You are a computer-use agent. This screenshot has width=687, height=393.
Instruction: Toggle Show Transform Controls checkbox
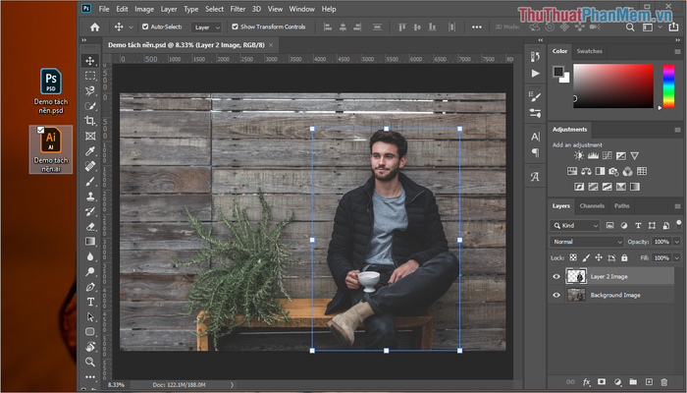235,27
